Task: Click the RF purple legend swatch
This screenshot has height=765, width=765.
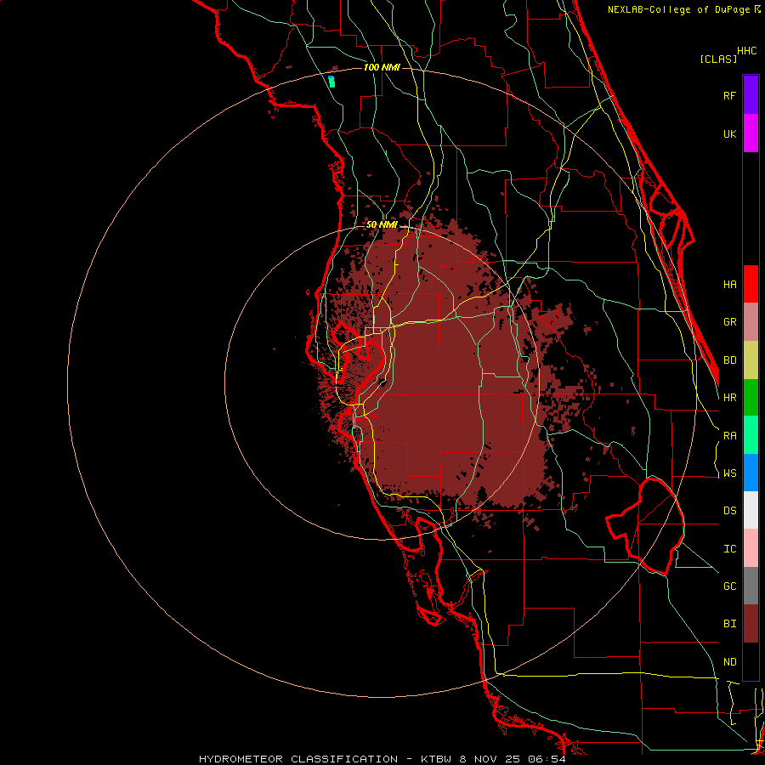Action: (751, 95)
